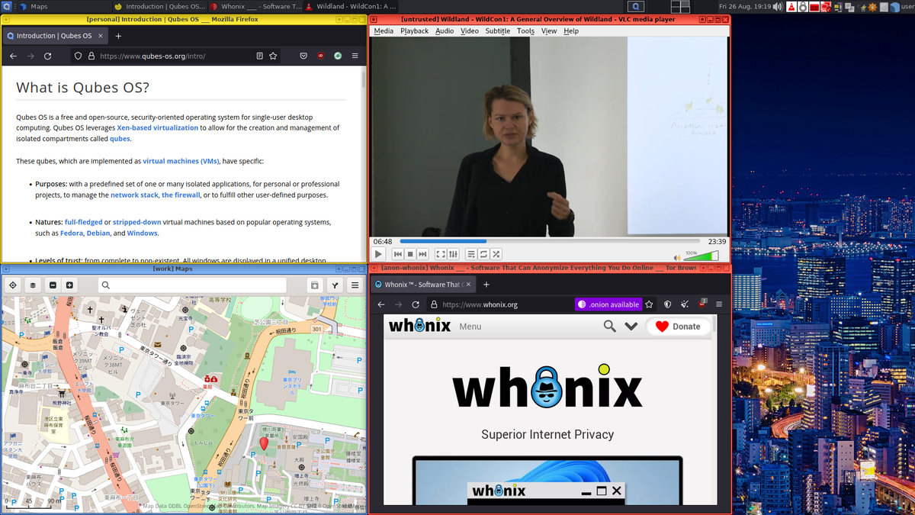This screenshot has width=915, height=515.
Task: Bookmark the Qubes OS page
Action: coord(273,56)
